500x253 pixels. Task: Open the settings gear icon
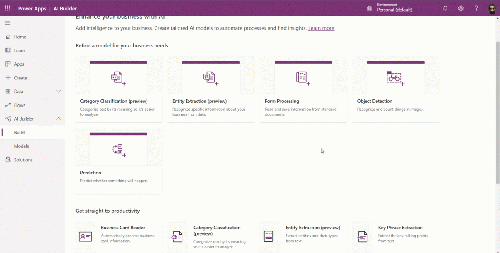click(461, 8)
